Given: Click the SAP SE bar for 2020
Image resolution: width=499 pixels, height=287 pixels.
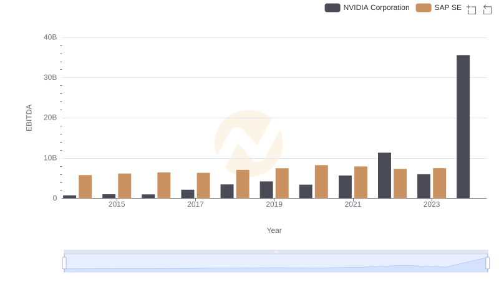Looking at the screenshot, I should pos(321,182).
